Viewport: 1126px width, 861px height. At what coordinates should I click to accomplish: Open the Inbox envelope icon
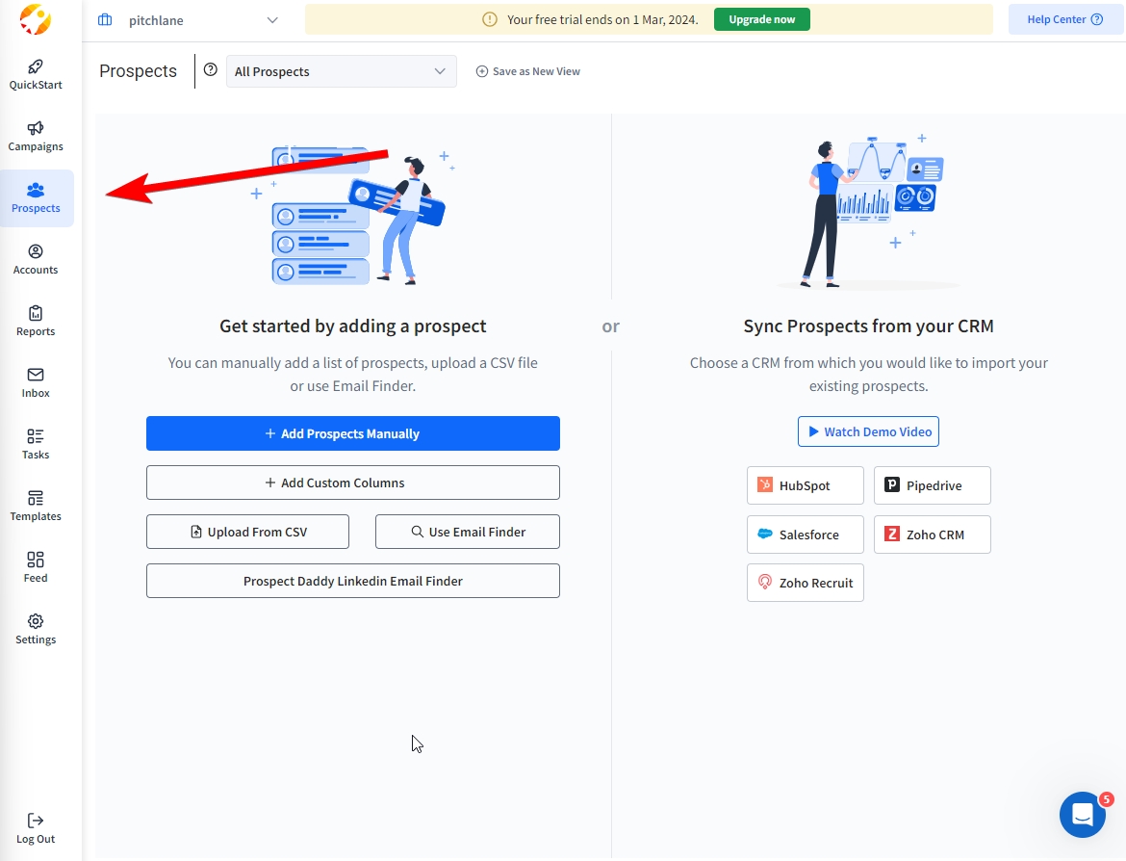[36, 376]
